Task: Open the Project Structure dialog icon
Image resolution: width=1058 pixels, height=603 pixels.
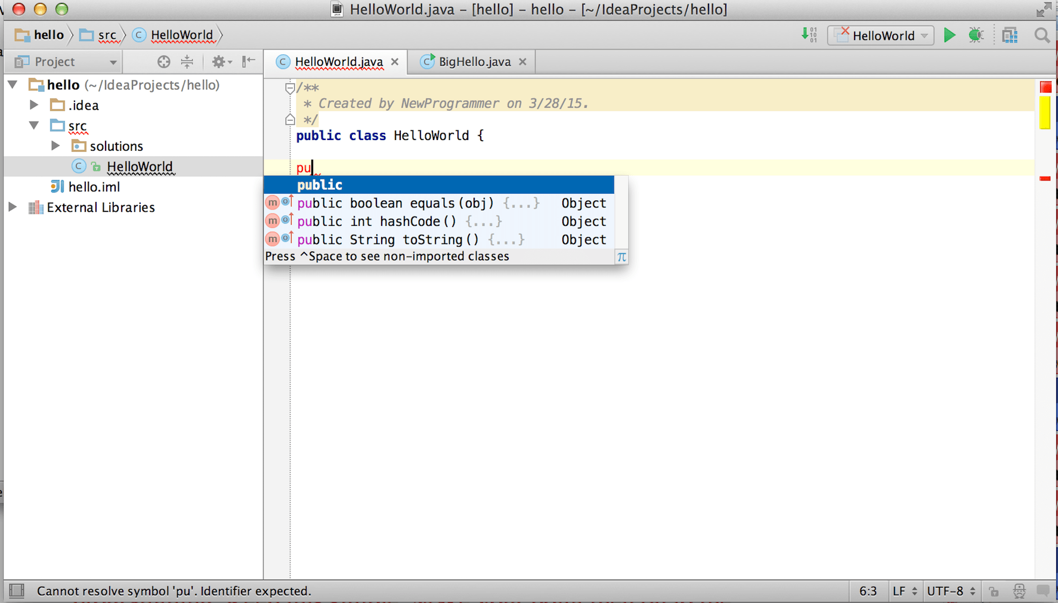Action: (x=1010, y=35)
